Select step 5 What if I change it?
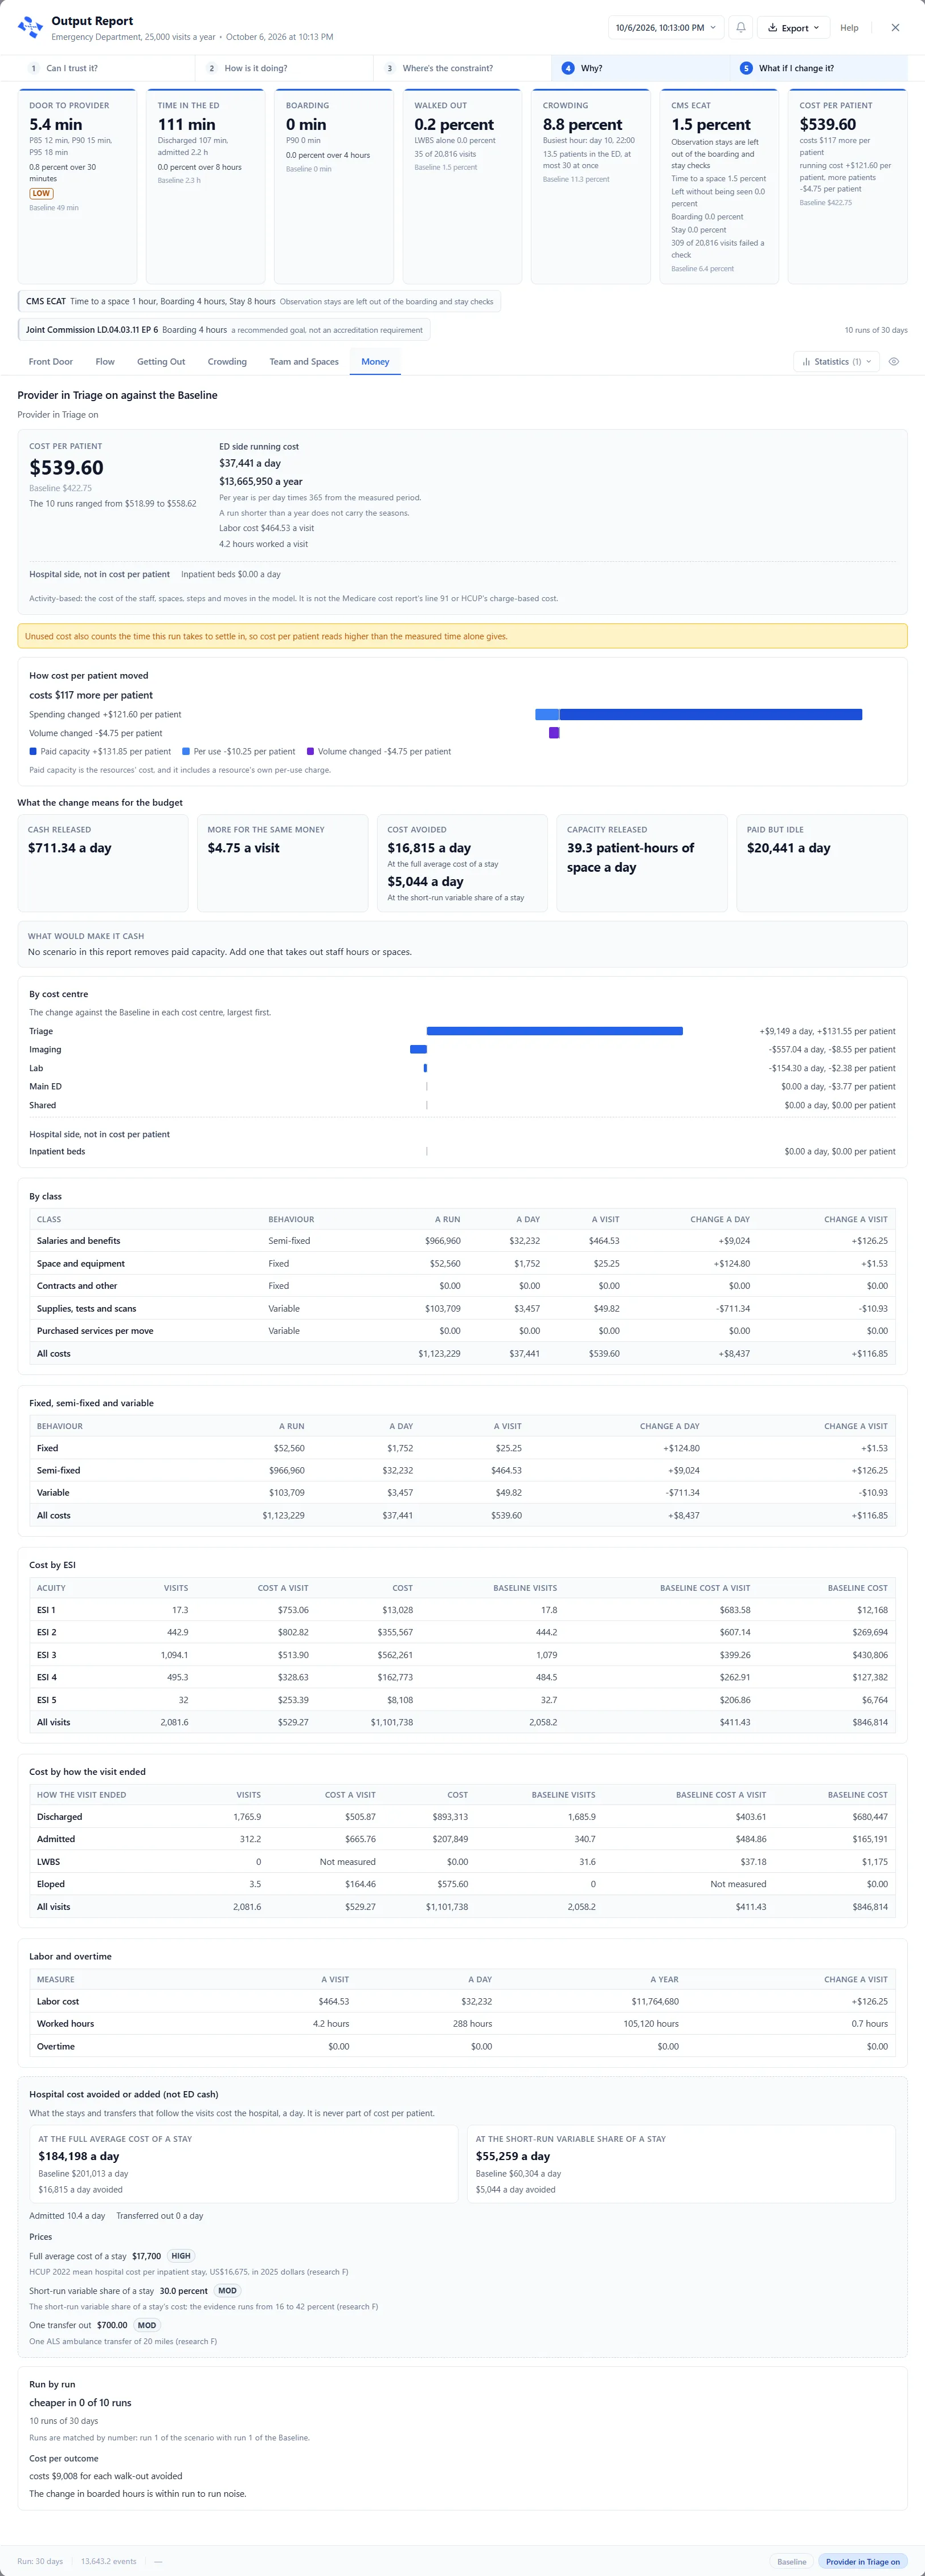 point(818,68)
